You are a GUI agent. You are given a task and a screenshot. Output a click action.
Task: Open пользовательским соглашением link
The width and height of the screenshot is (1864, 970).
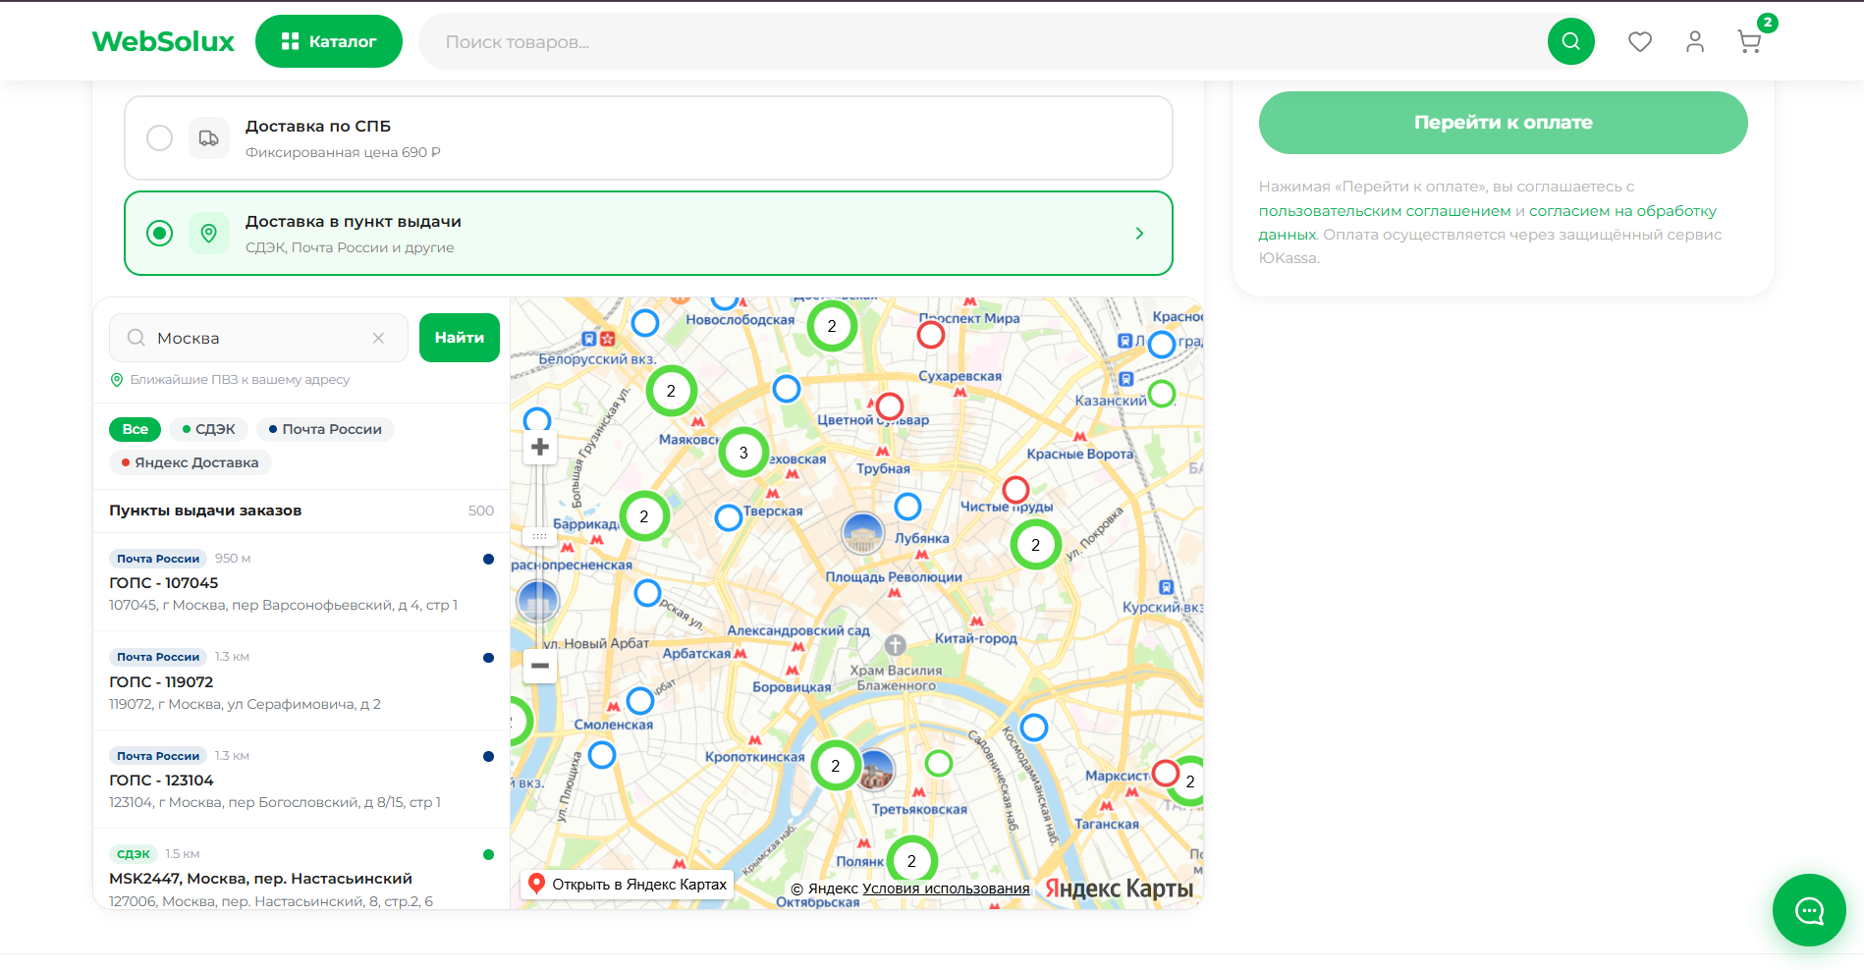pos(1385,210)
